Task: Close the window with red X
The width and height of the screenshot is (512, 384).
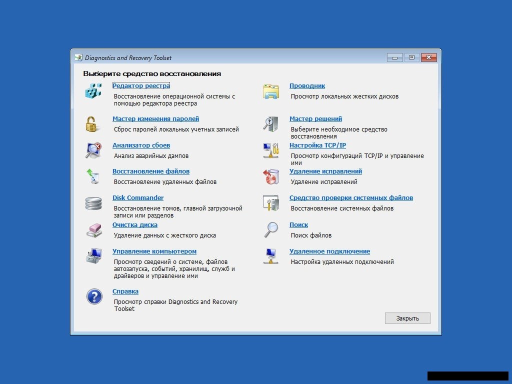Action: [x=428, y=57]
